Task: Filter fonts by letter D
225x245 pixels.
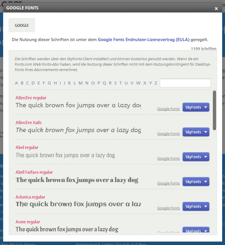Action: click(33, 83)
